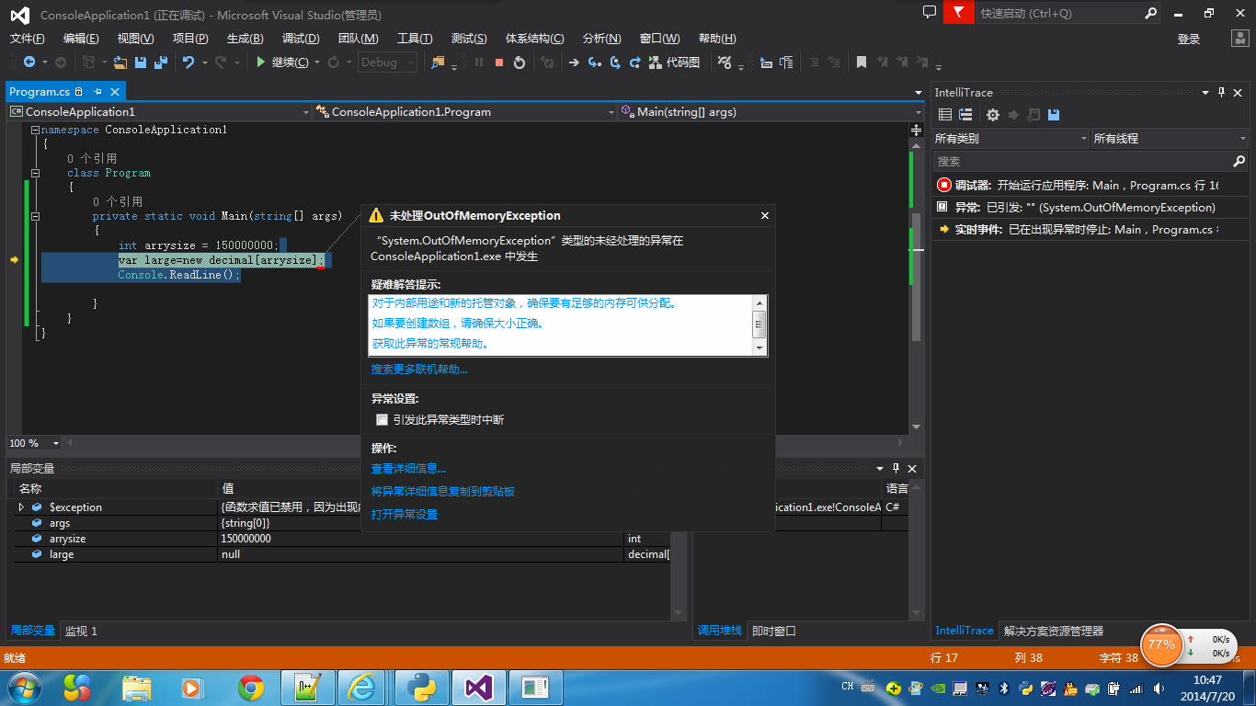This screenshot has height=706, width=1256.
Task: Undo the last action in toolbar
Action: pyautogui.click(x=188, y=63)
